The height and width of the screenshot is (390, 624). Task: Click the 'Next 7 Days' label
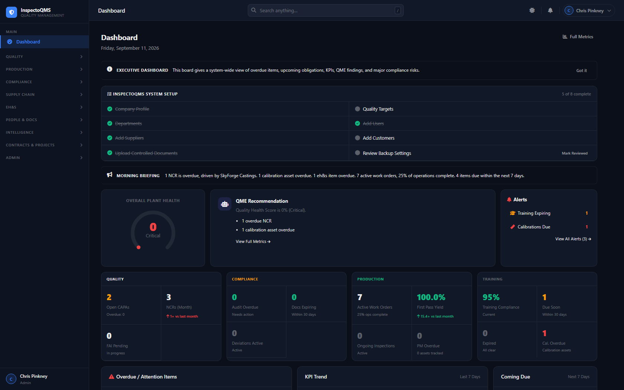(x=578, y=377)
